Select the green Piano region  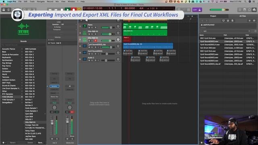(145, 26)
